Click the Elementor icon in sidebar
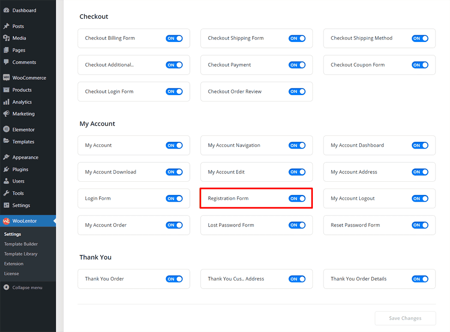 (x=6, y=129)
